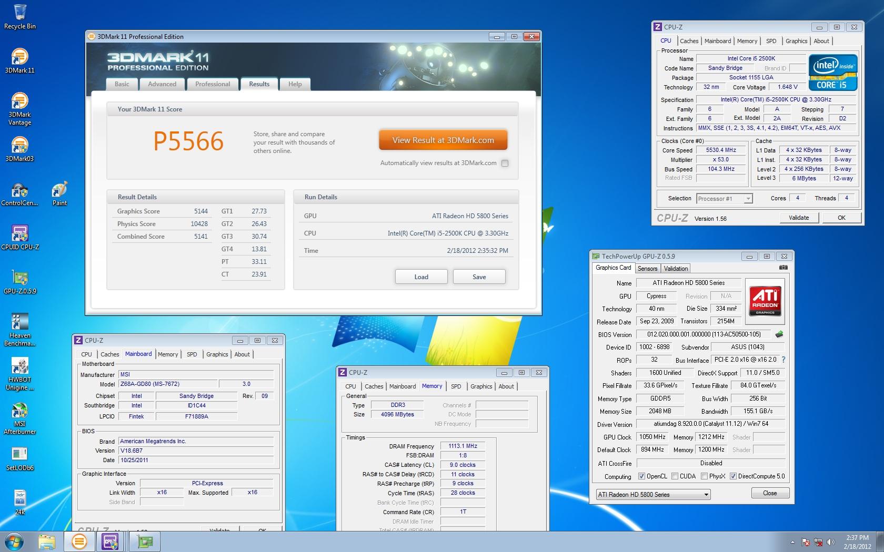
Task: Click Driver Version field in GPU-Z
Action: tap(711, 424)
